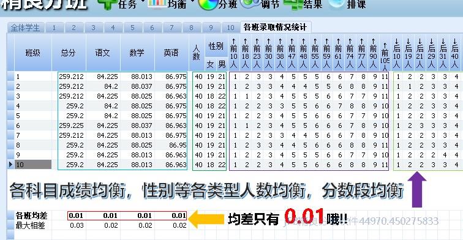This screenshot has height=240, width=463.
Task: Switch to class tab 3
Action: [x=93, y=28]
